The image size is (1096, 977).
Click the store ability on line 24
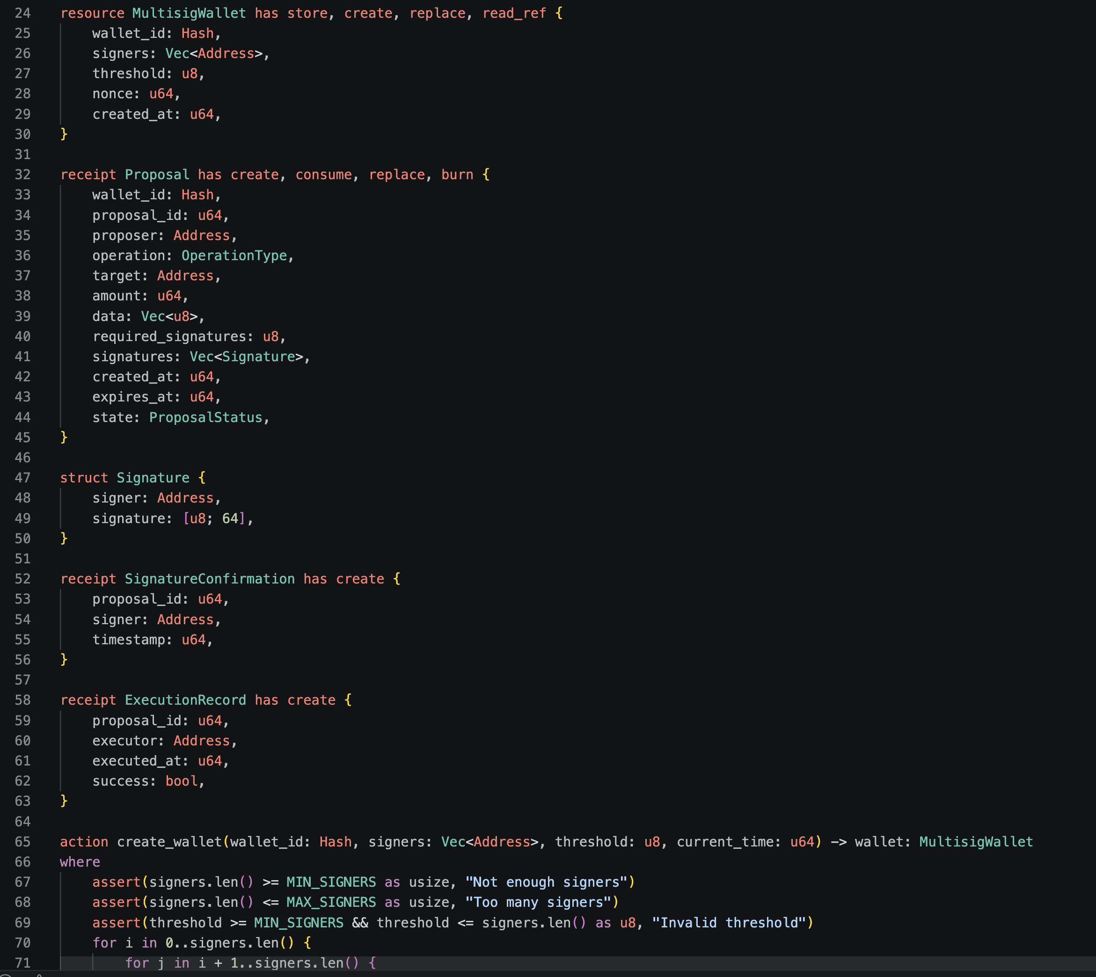(307, 14)
